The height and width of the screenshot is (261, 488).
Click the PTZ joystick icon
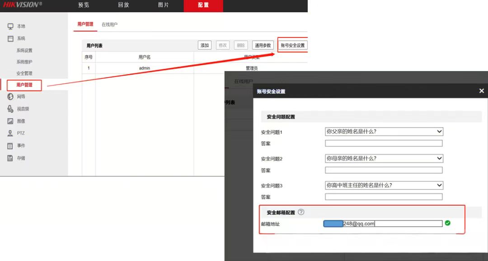10,133
